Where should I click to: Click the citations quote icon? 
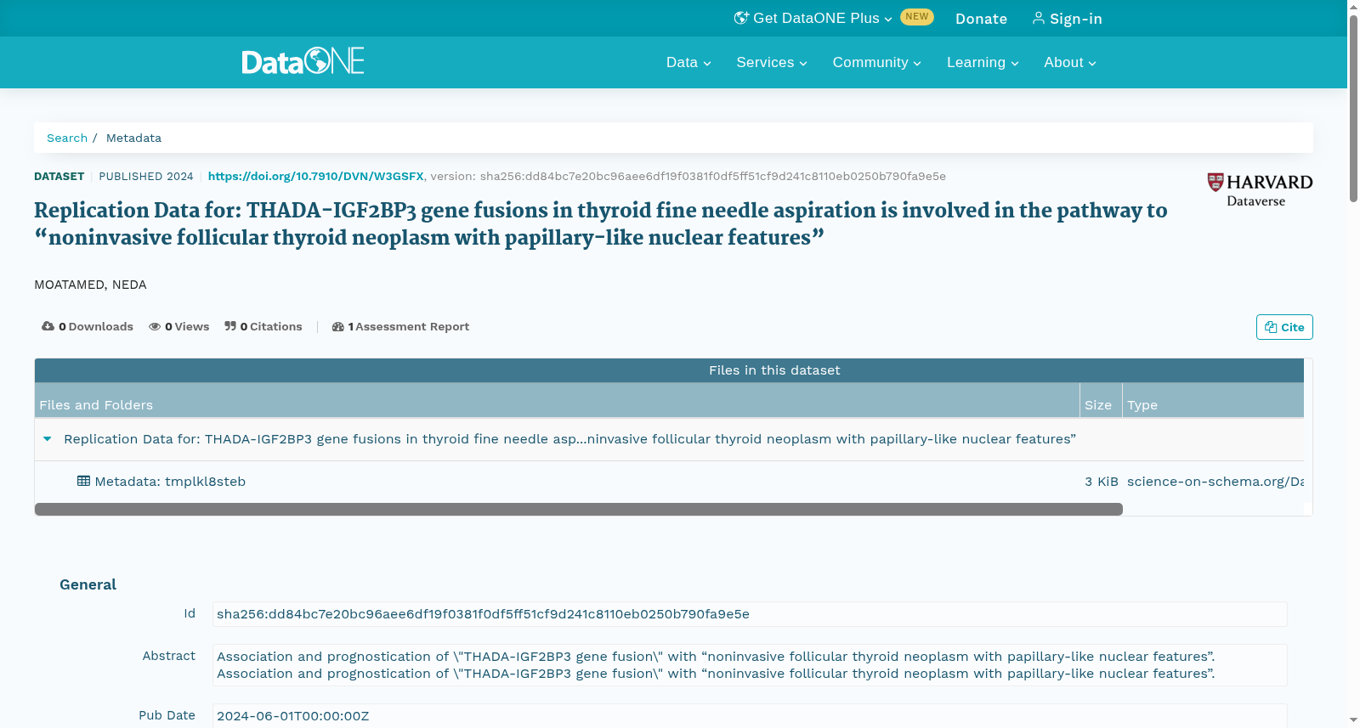(x=230, y=326)
